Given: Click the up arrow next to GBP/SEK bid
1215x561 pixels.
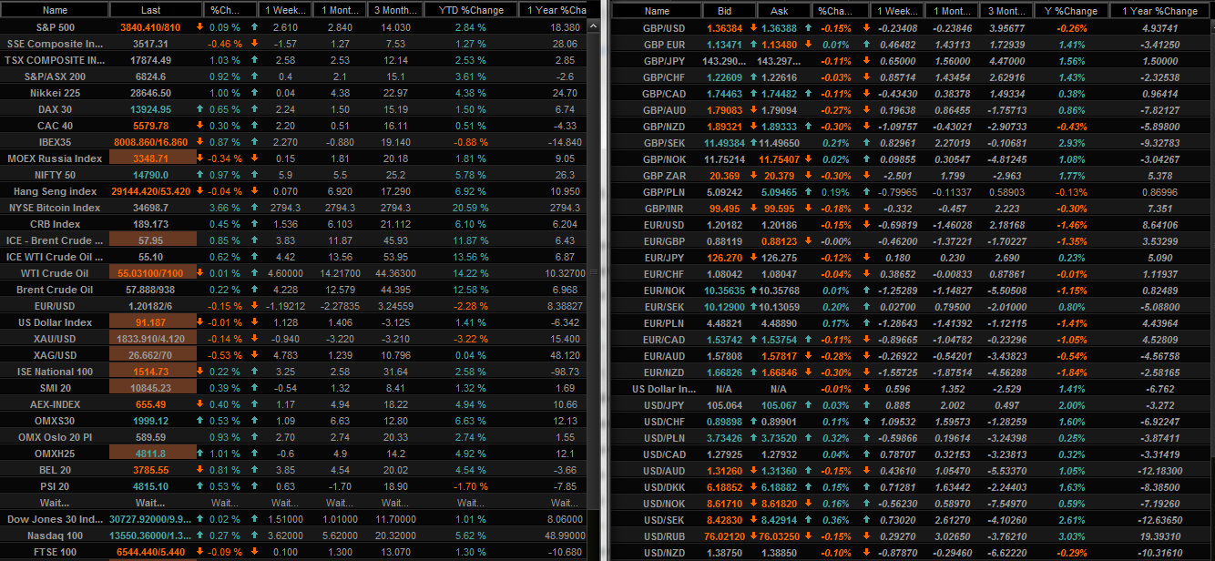Looking at the screenshot, I should point(754,142).
